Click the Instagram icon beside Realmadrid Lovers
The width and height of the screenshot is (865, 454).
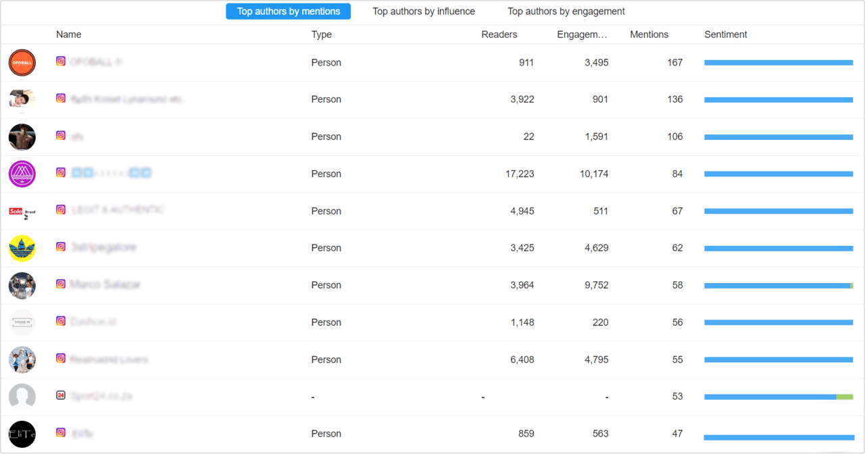(x=61, y=358)
